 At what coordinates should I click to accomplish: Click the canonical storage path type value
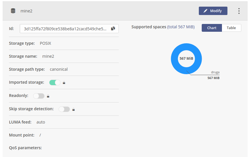point(59,69)
